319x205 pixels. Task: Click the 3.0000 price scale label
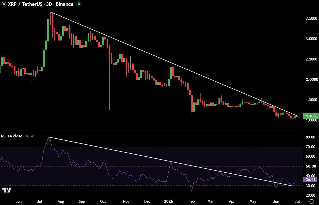point(311,39)
